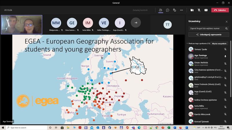
Task: Open Microsoft Store icon on taskbar
Action: 62,127
